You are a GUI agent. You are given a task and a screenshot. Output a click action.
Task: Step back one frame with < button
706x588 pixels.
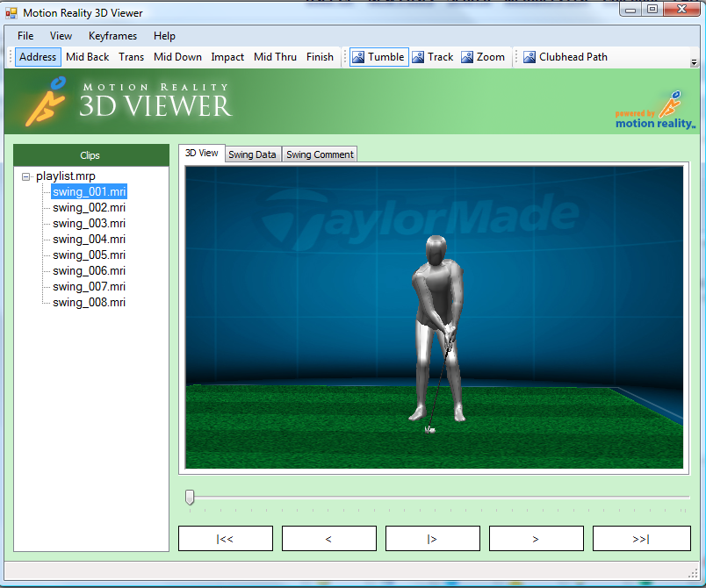[329, 539]
